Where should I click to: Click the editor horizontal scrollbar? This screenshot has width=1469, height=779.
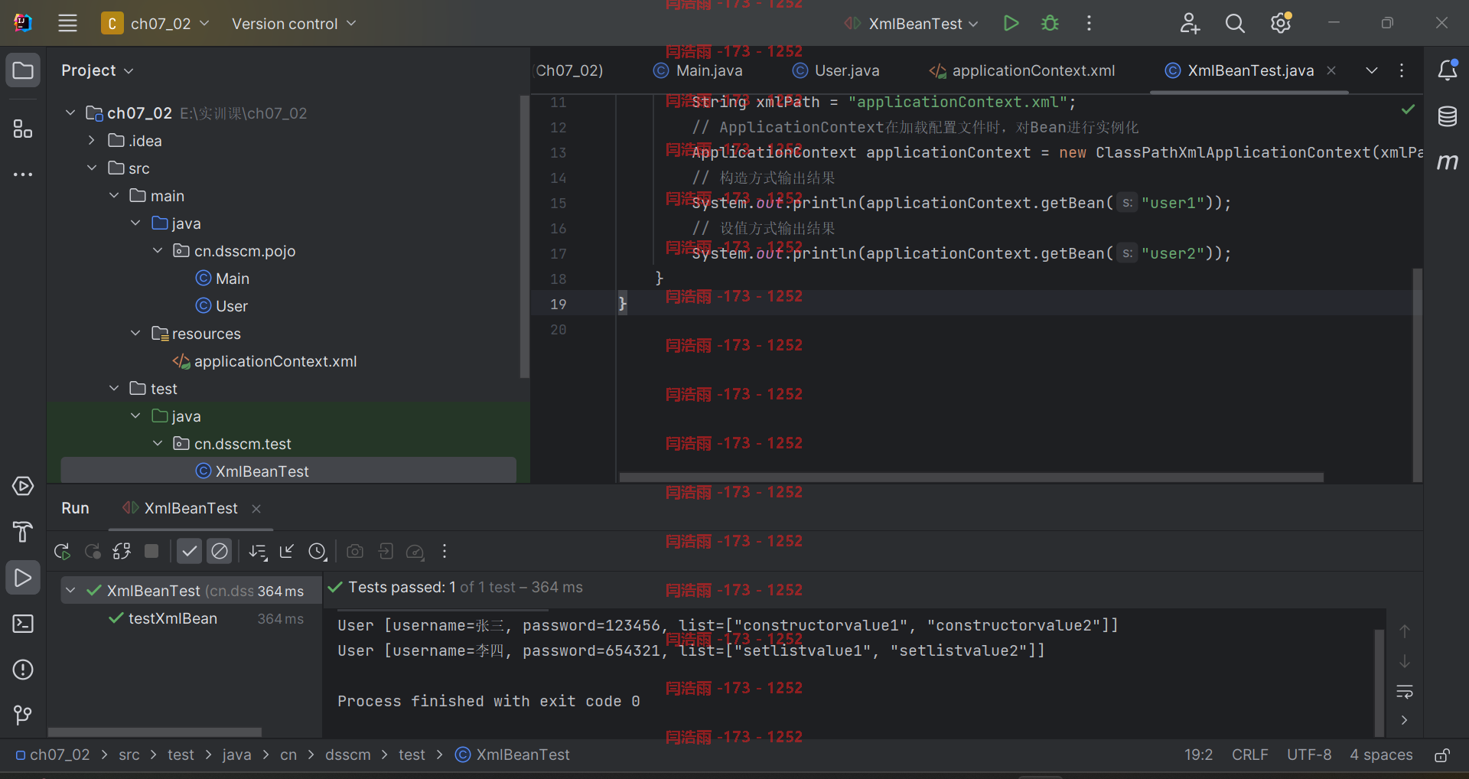click(x=971, y=478)
